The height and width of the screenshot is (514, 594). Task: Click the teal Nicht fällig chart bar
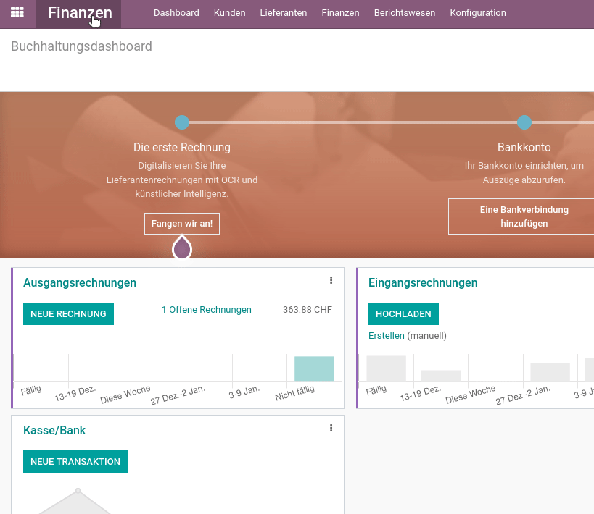click(x=314, y=368)
